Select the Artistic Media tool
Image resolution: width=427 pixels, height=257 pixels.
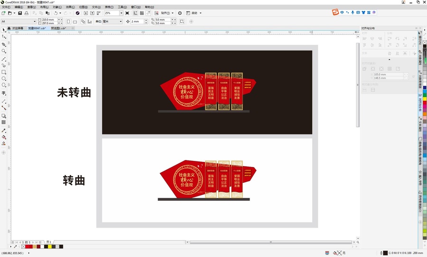click(x=3, y=65)
